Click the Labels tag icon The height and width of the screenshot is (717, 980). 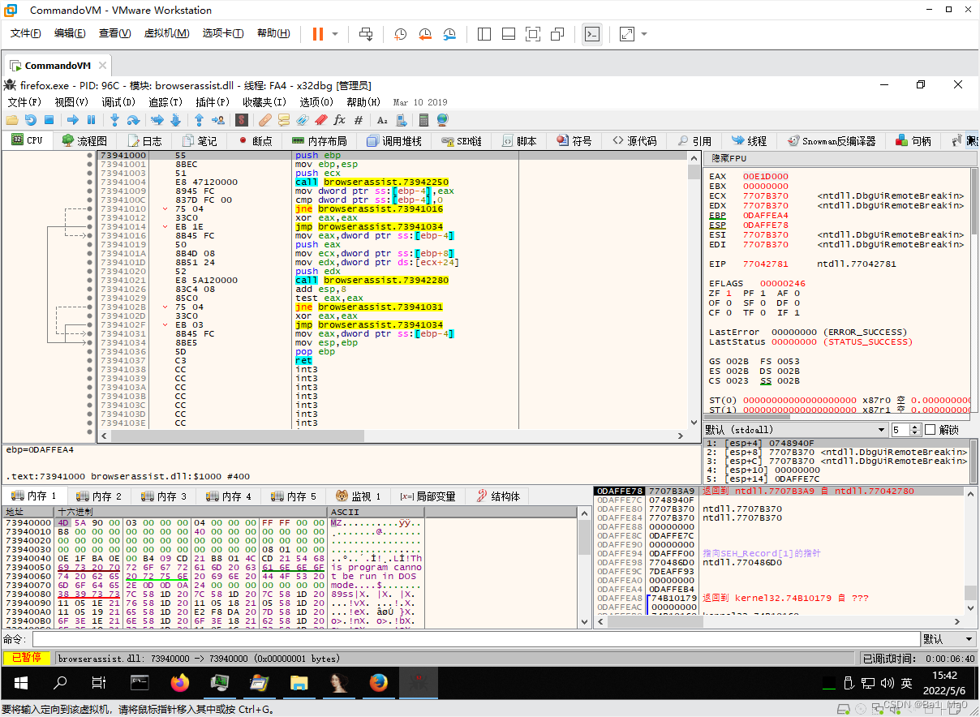303,120
